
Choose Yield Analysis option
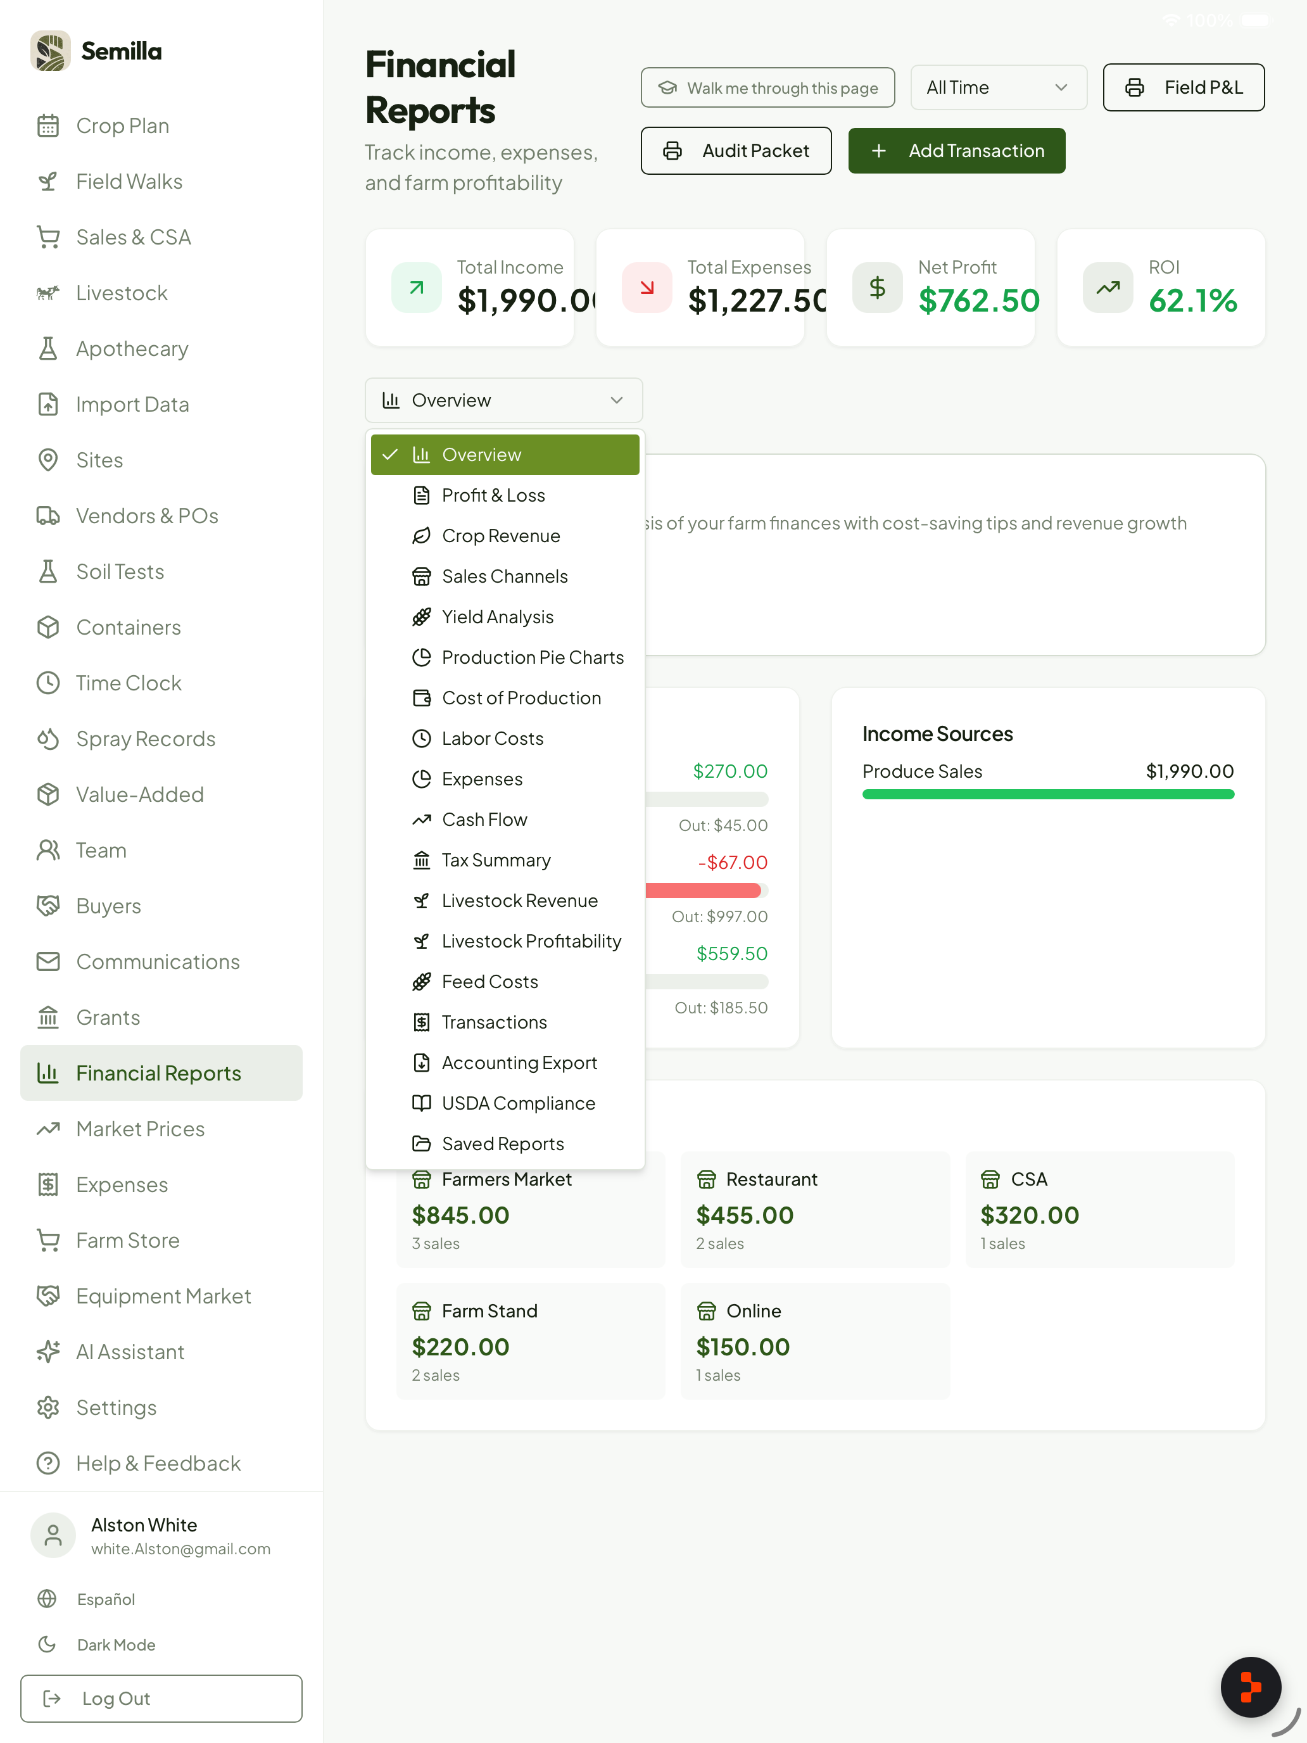pyautogui.click(x=505, y=617)
